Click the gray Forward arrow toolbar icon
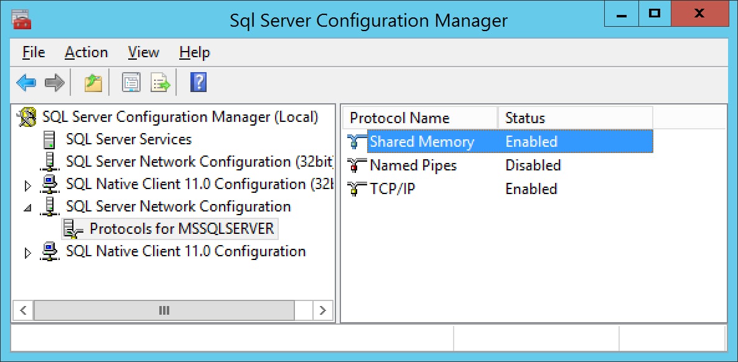Screen dimensions: 738x362 [55, 83]
